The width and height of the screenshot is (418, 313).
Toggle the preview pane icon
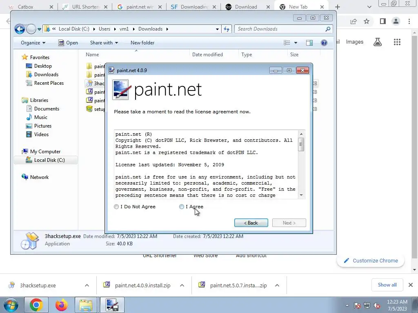[309, 42]
